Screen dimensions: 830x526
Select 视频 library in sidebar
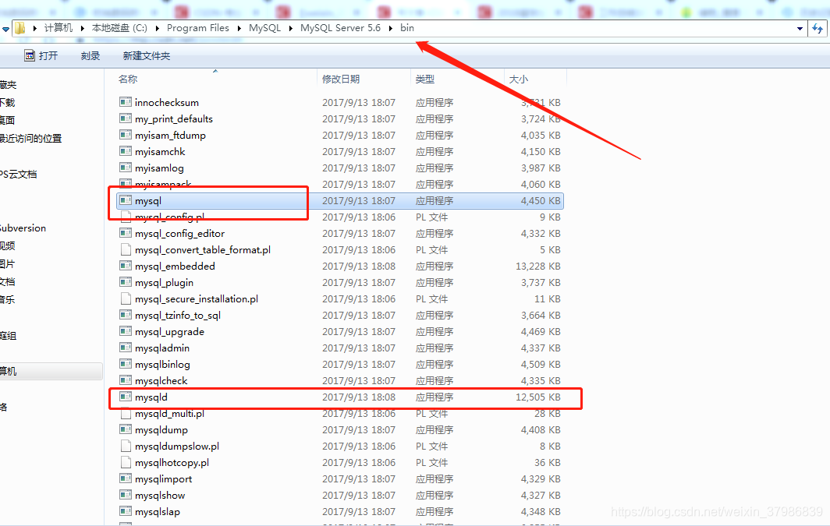click(8, 245)
